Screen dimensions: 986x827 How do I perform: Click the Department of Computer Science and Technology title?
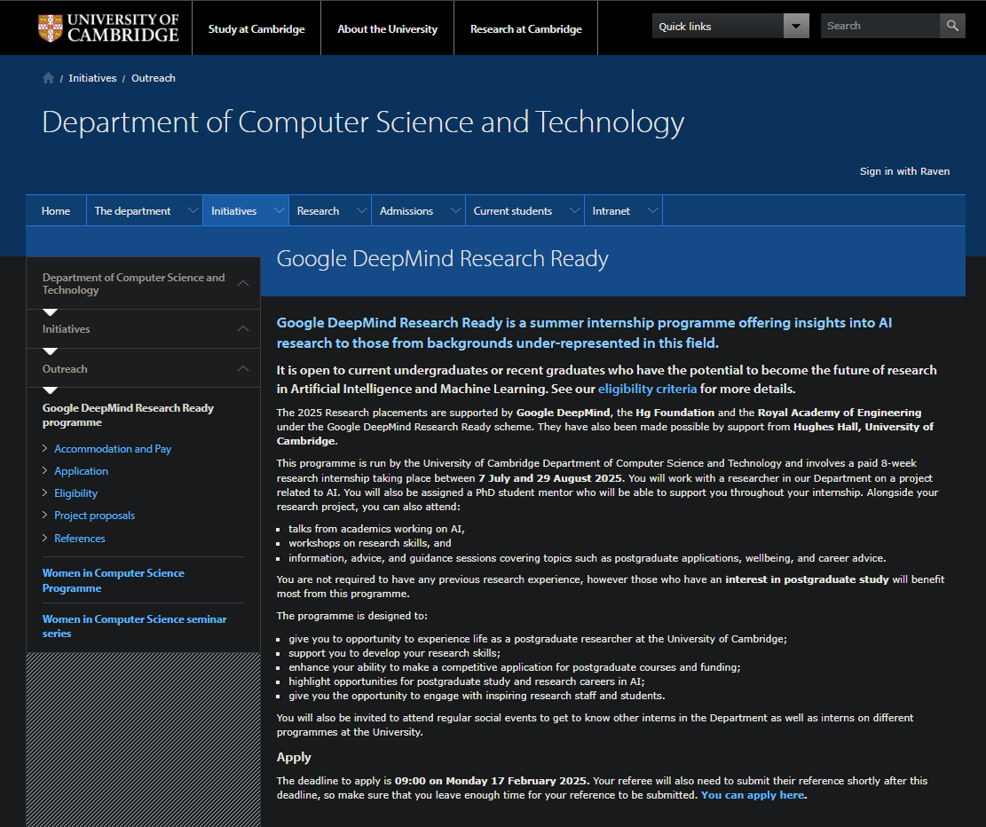[x=363, y=122]
